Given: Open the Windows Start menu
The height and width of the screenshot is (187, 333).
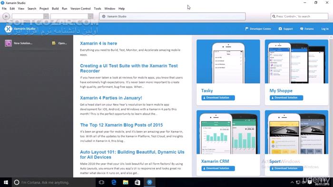Looking at the screenshot, I should coord(6,182).
